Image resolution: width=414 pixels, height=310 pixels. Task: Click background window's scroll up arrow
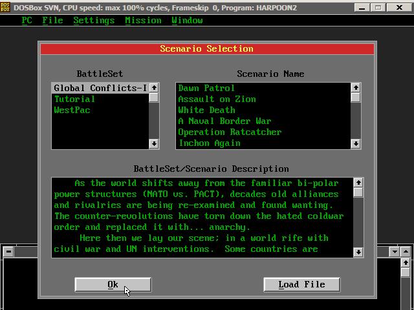pyautogui.click(x=406, y=263)
